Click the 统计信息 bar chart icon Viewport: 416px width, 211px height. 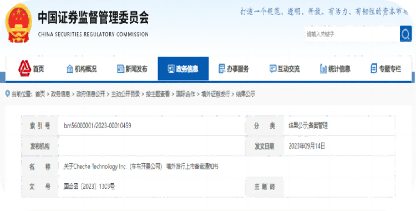pos(323,69)
